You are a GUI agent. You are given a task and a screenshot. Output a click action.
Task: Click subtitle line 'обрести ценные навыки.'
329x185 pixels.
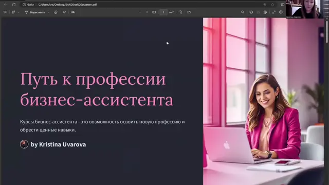coord(48,130)
